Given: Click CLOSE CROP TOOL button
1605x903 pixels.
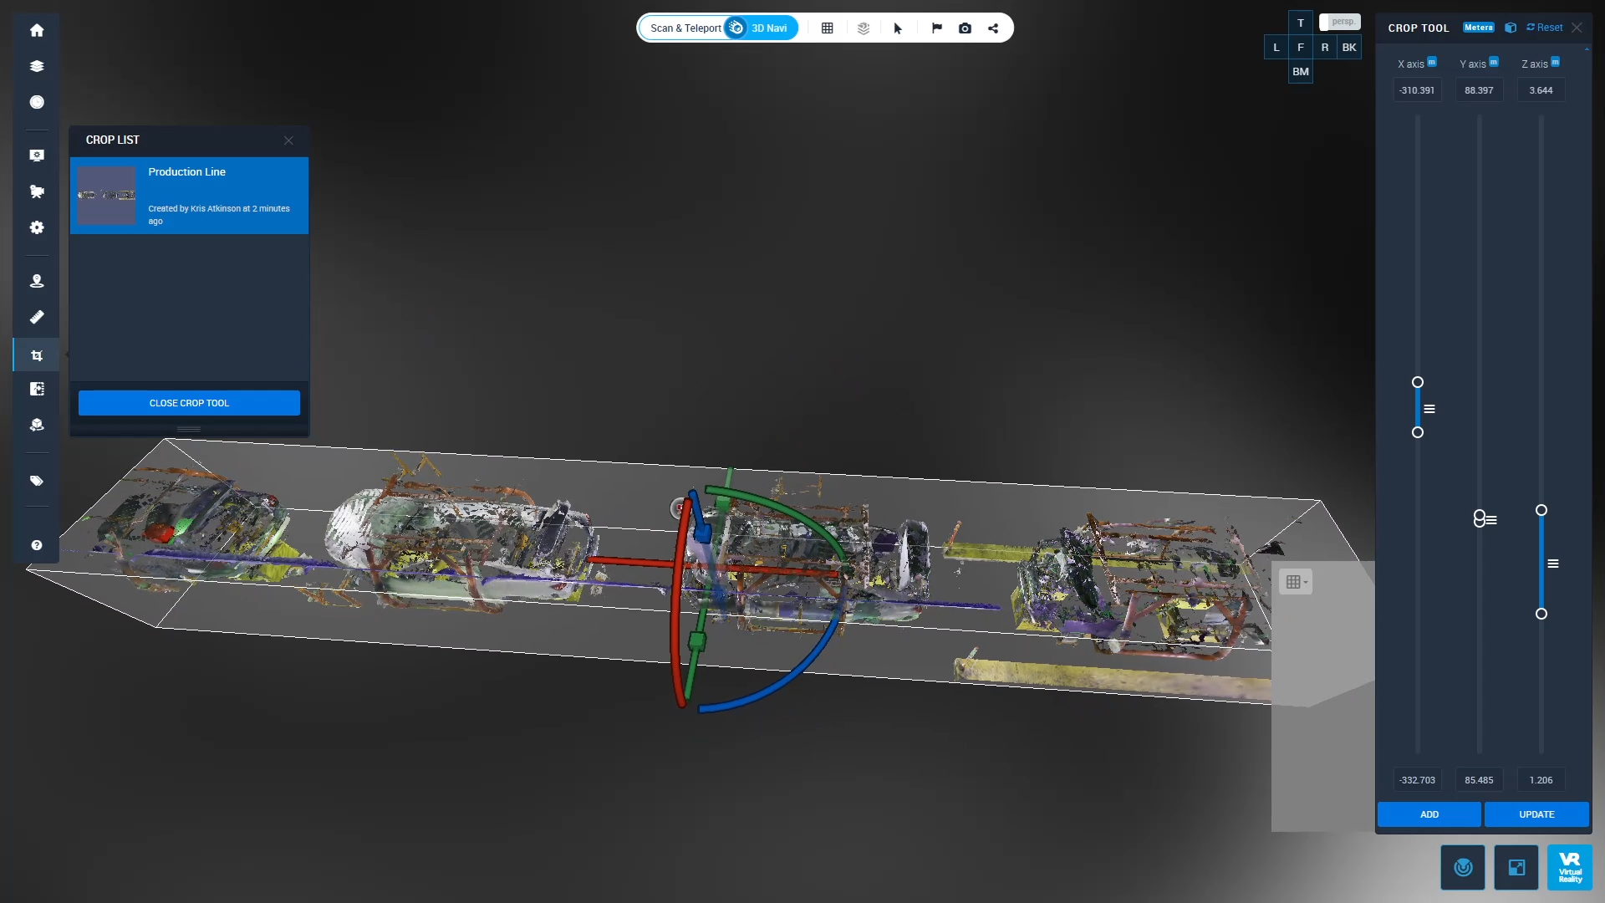Looking at the screenshot, I should tap(188, 402).
